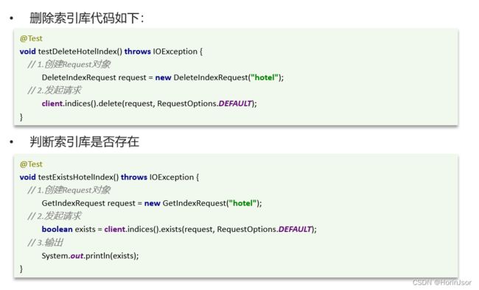Click the comment 3.输出

pos(46,242)
